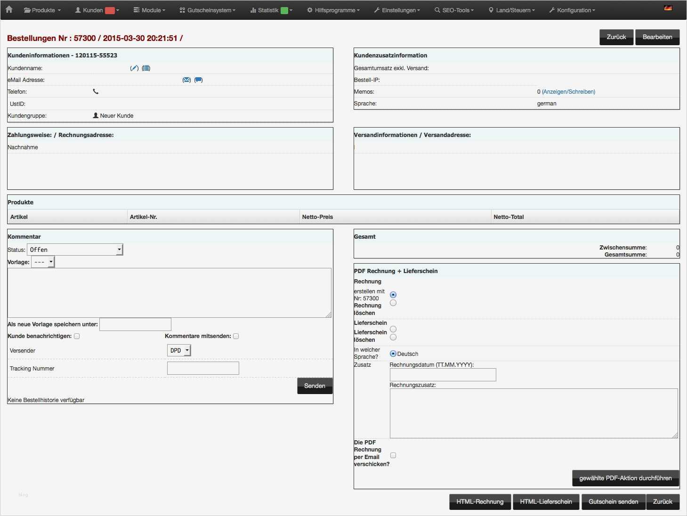Click the Keine Bestellhistorie verfügbar text
The width and height of the screenshot is (687, 516).
pos(46,400)
